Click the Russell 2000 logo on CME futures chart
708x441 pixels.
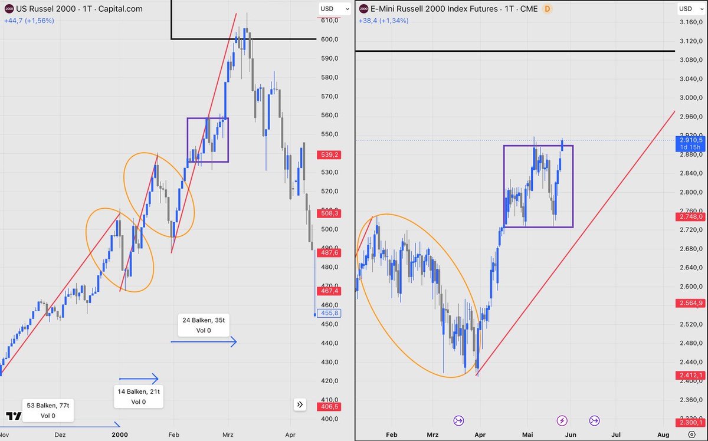pyautogui.click(x=364, y=9)
